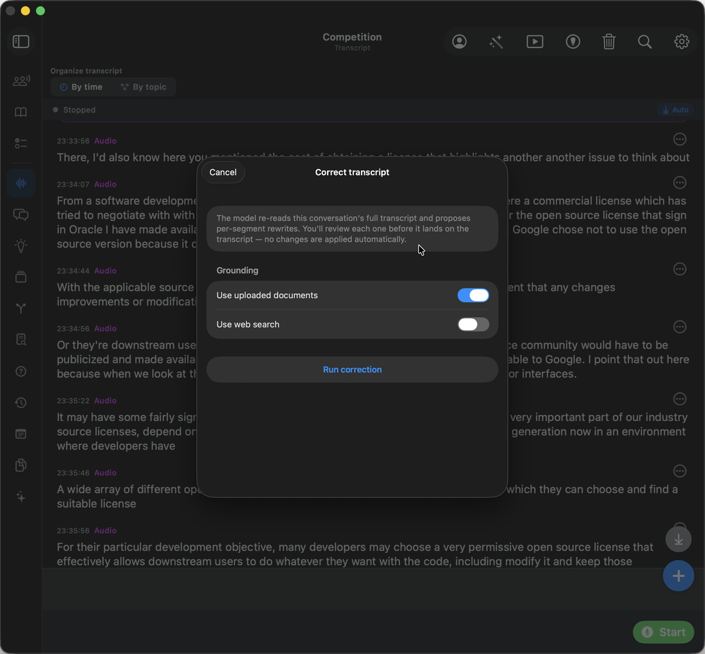Click the Audio label beside 23:34:07
This screenshot has width=705, height=654.
[x=105, y=184]
